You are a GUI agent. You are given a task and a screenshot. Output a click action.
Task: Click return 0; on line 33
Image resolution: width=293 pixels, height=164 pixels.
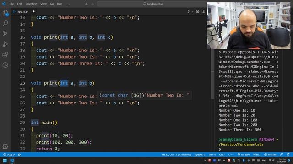point(48,149)
